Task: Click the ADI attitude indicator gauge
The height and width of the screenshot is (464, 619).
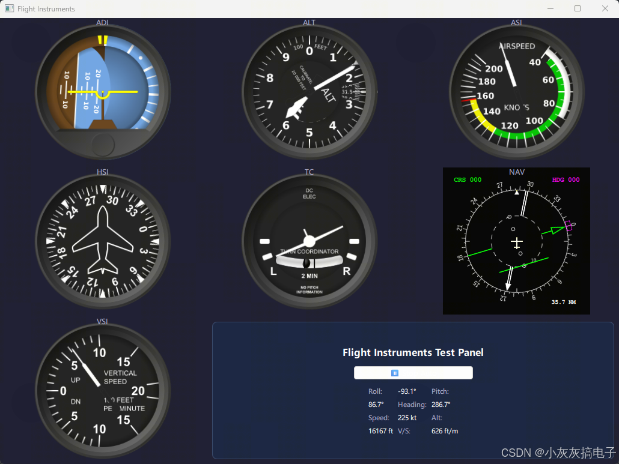Action: (x=103, y=92)
